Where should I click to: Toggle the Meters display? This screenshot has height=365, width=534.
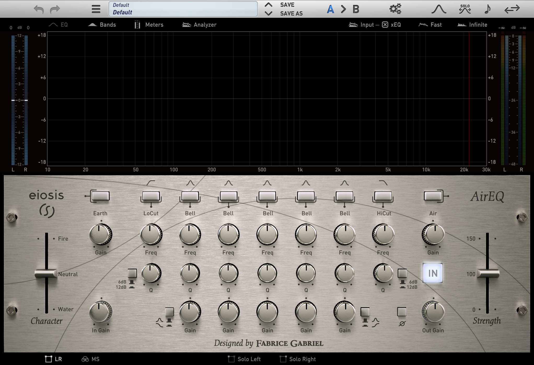149,25
